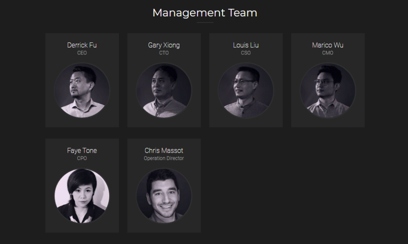Select the CTO label under Gary Xiong

pyautogui.click(x=164, y=53)
